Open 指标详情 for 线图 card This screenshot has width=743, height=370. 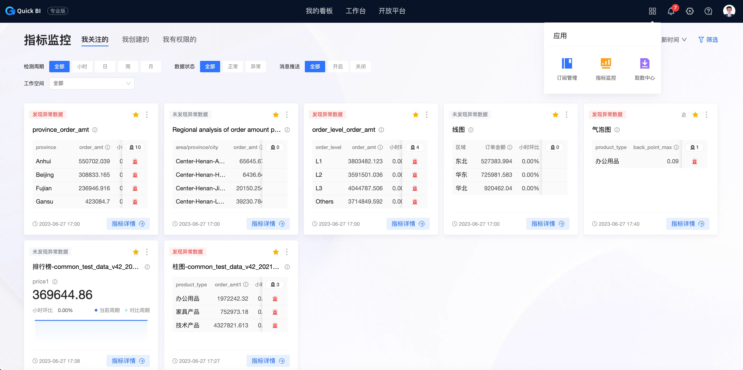548,224
